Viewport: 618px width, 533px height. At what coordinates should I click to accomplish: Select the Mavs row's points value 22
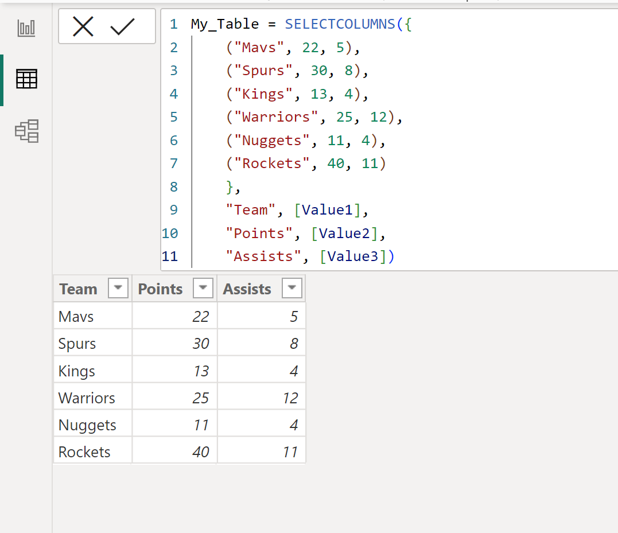click(202, 316)
